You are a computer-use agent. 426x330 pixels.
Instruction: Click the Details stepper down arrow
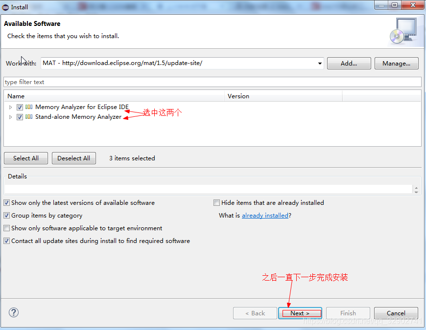[416, 192]
